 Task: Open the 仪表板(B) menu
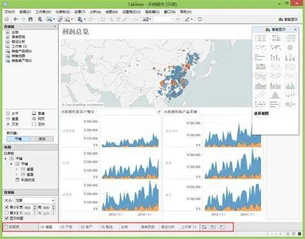63,12
